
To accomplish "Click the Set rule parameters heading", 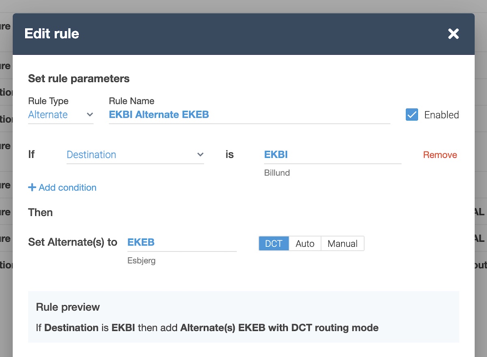I will click(79, 78).
